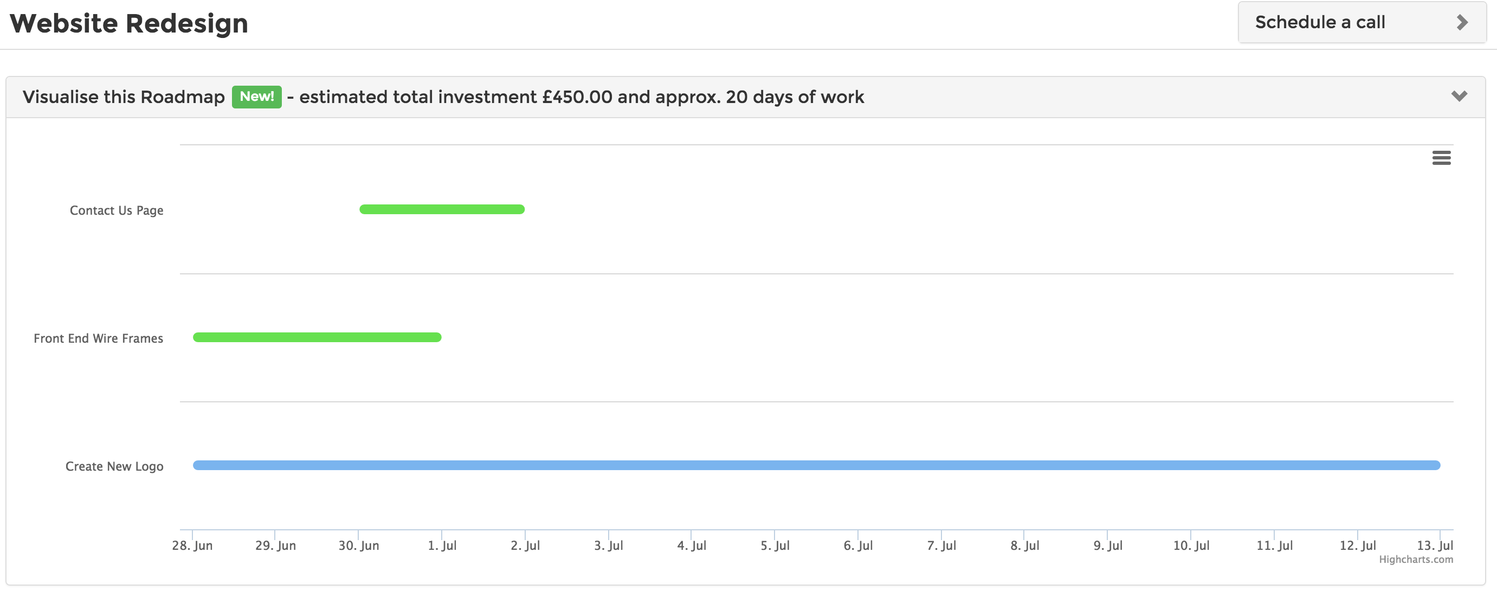The image size is (1497, 616).
Task: Click the 10. Jul axis date label
Action: click(x=1191, y=546)
